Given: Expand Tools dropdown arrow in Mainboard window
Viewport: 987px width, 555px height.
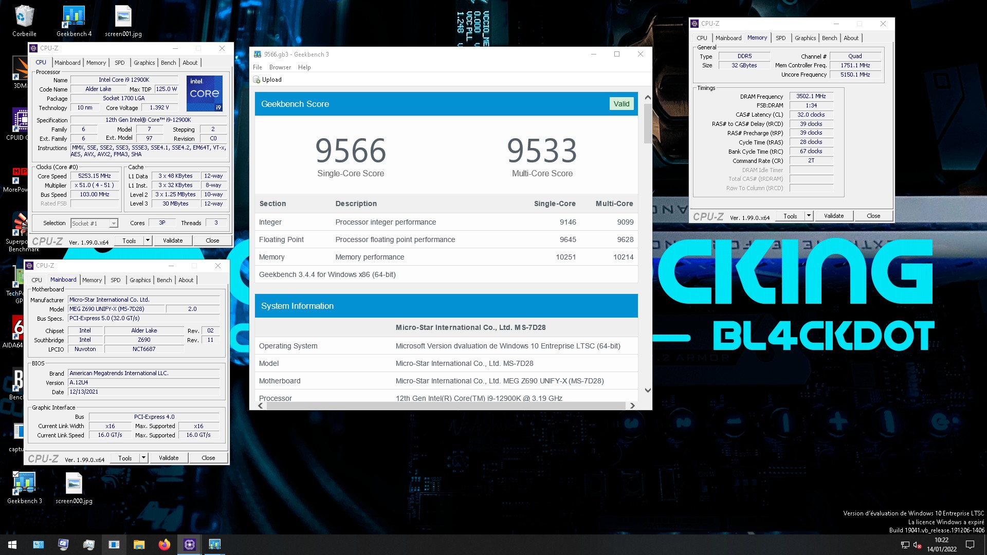Looking at the screenshot, I should pyautogui.click(x=143, y=458).
